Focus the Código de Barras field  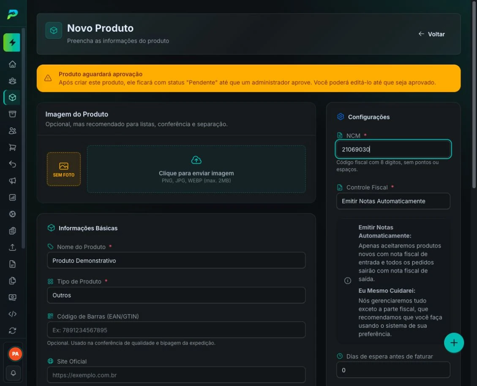tap(176, 330)
